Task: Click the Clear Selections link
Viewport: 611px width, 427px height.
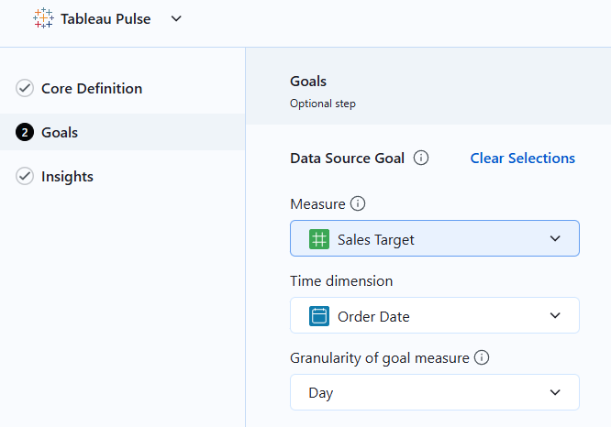Action: coord(523,158)
